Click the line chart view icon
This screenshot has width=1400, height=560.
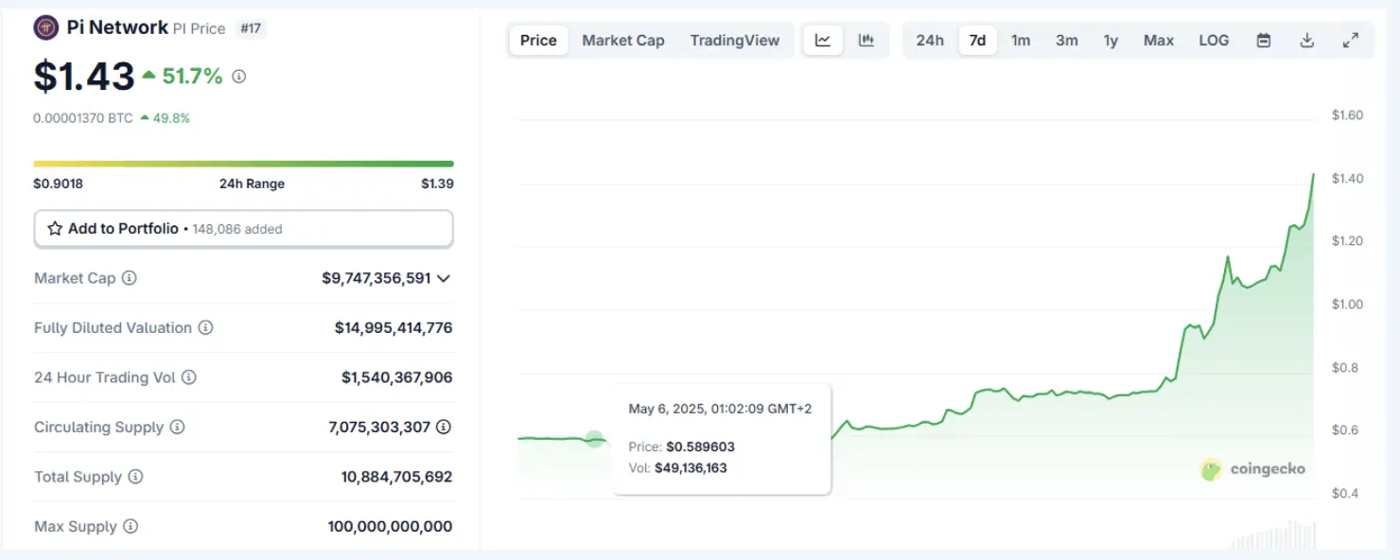(823, 40)
